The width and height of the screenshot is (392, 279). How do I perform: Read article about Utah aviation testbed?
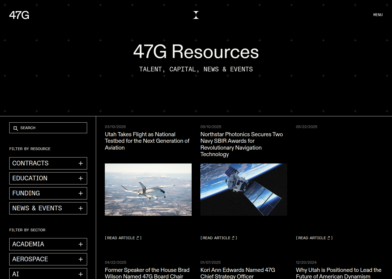(123, 238)
